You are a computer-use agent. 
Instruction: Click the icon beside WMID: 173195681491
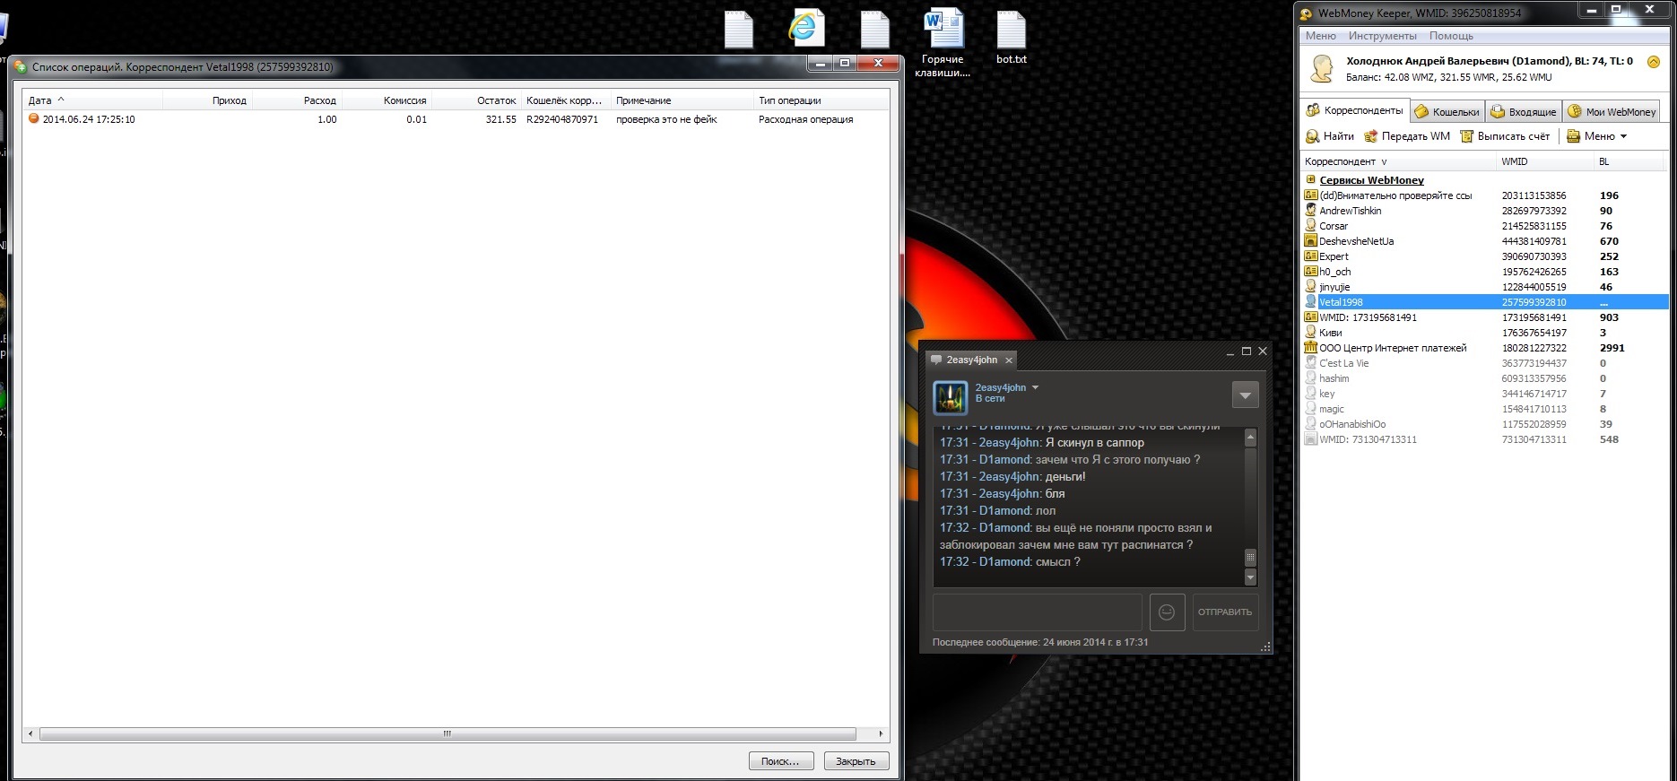coord(1310,317)
